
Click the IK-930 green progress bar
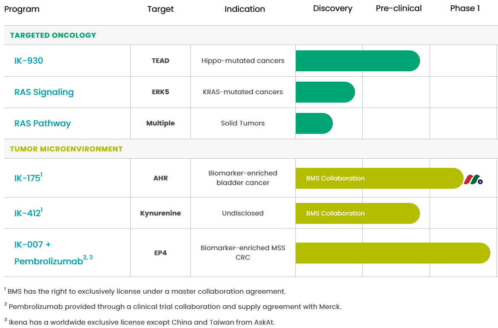(x=357, y=61)
